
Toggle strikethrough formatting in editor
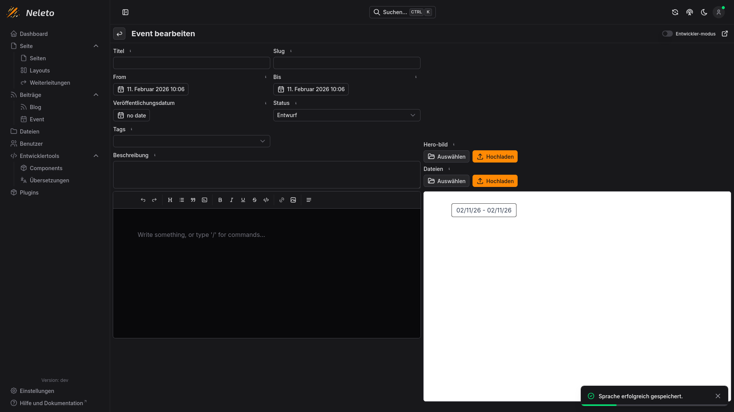[255, 200]
